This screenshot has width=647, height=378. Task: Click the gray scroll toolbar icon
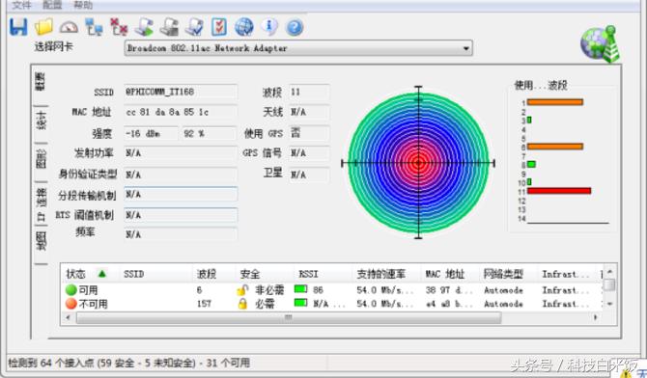[x=169, y=27]
